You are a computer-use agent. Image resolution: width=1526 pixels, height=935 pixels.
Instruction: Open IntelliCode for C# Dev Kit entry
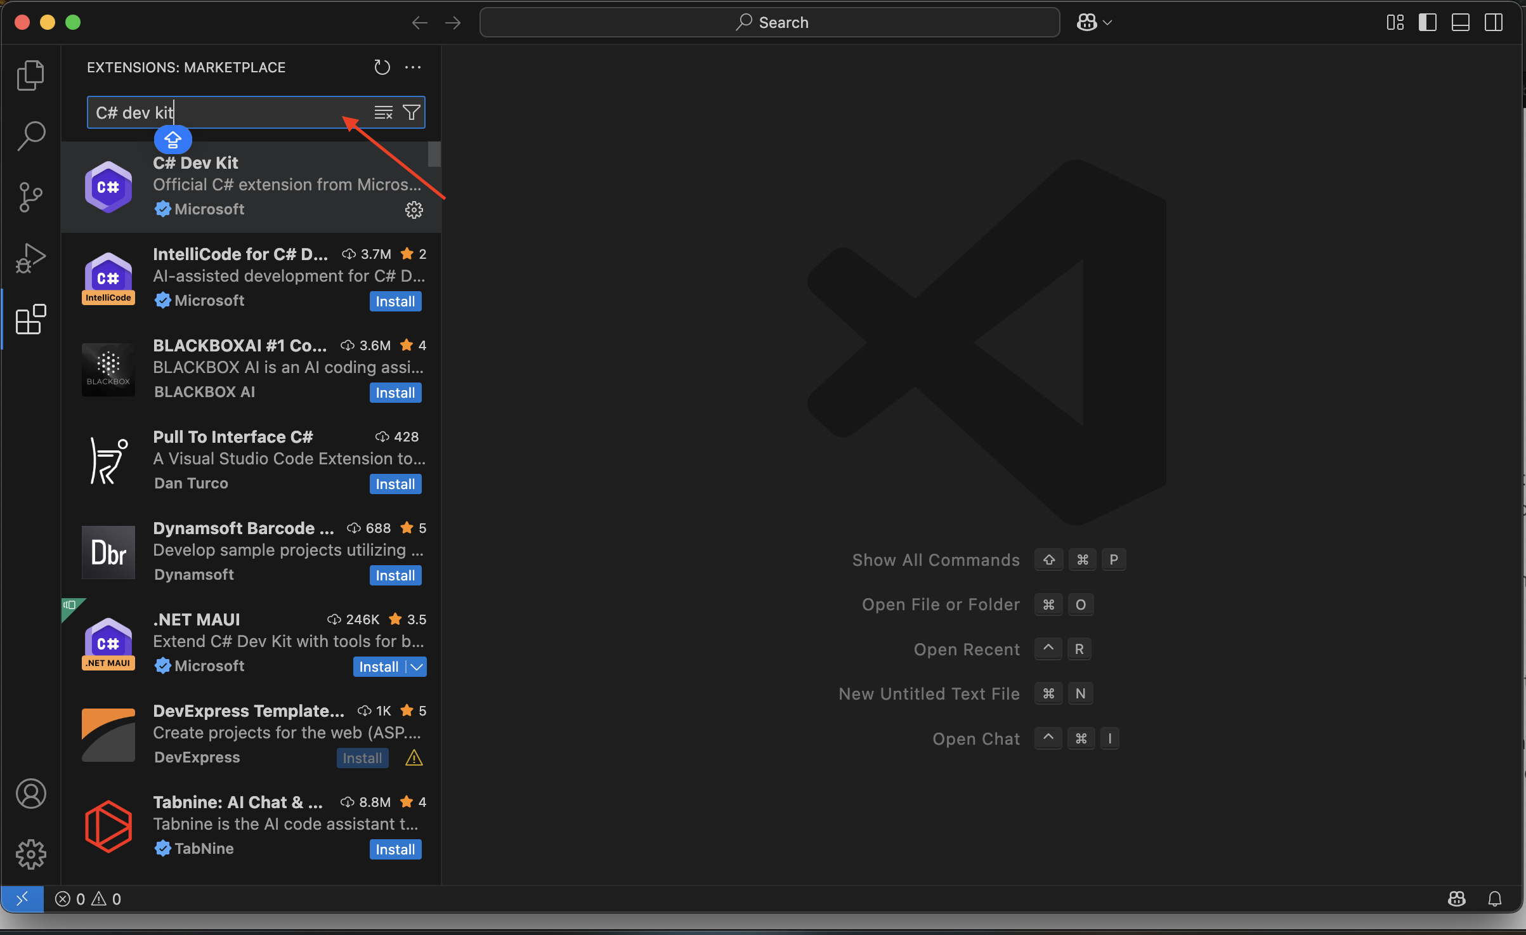click(x=251, y=278)
